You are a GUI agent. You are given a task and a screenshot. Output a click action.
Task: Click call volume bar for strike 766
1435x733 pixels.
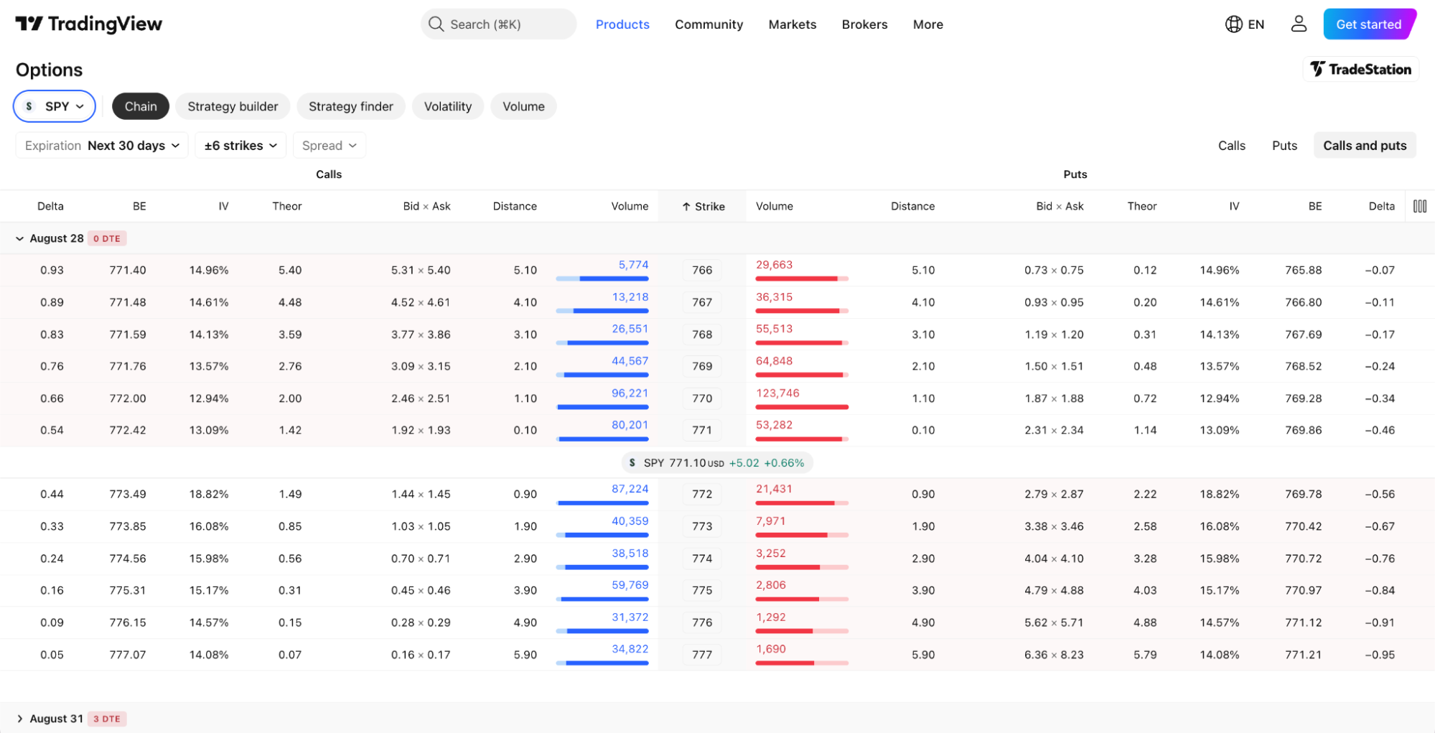point(602,279)
